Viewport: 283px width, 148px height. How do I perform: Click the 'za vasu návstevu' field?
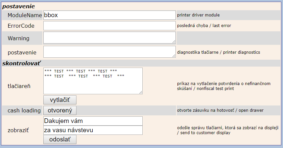(93, 130)
